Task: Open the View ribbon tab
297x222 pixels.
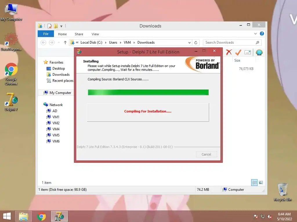Action: [x=95, y=34]
